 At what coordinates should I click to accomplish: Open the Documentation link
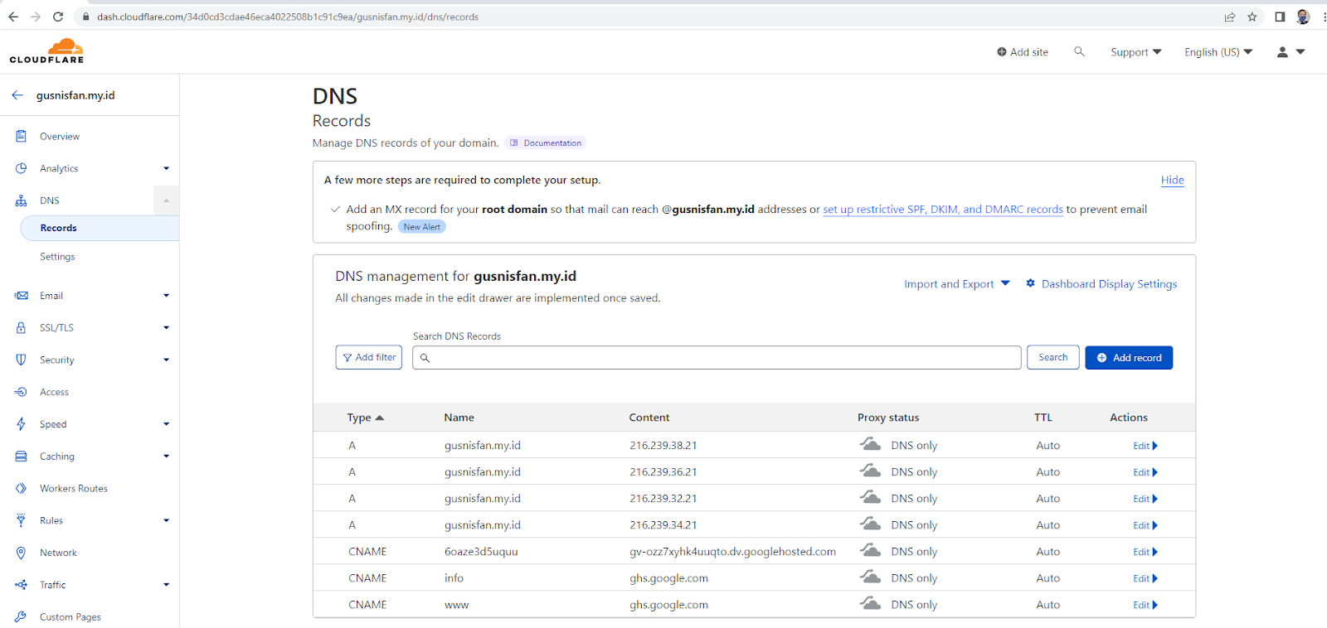(x=546, y=143)
